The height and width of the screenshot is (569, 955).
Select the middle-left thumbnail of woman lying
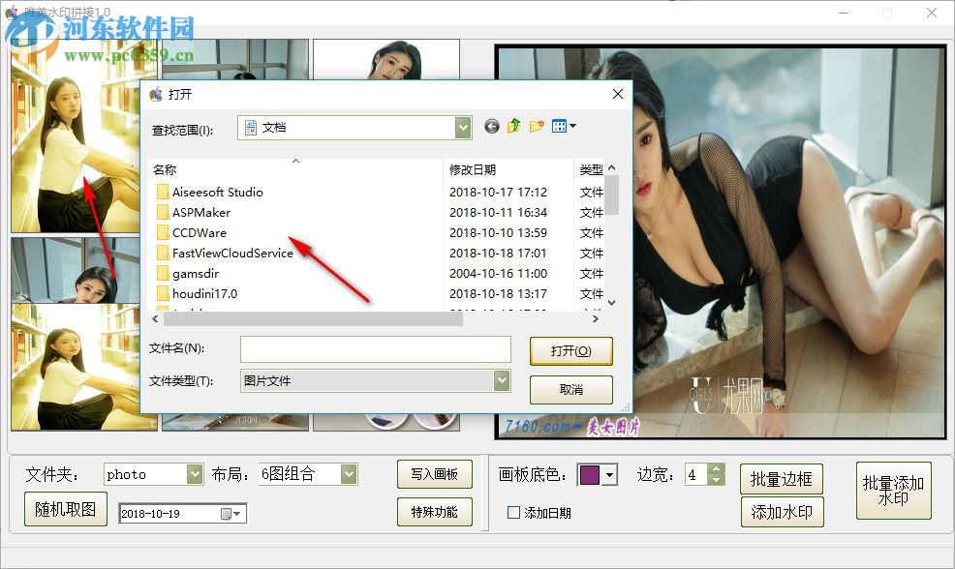[x=76, y=270]
